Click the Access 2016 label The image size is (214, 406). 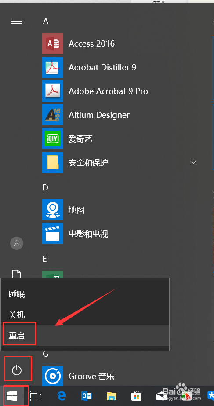[91, 44]
